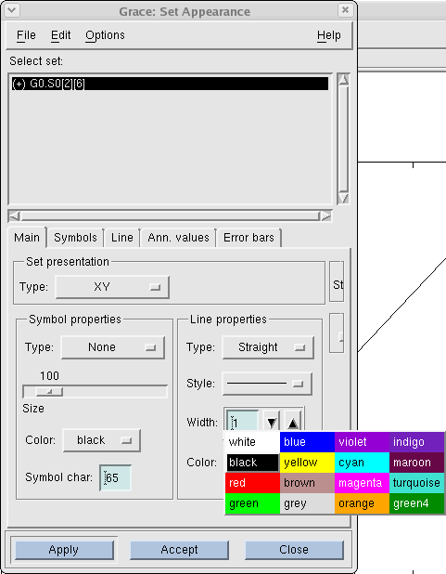Click the Accept button
Image resolution: width=446 pixels, height=574 pixels.
(179, 550)
